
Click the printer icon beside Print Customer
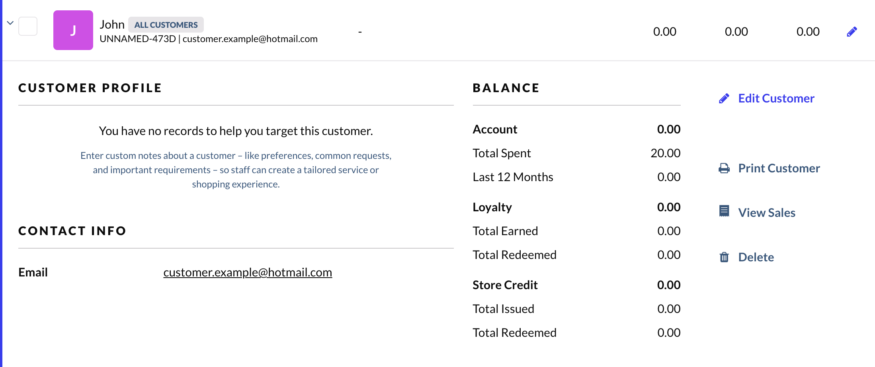tap(724, 168)
